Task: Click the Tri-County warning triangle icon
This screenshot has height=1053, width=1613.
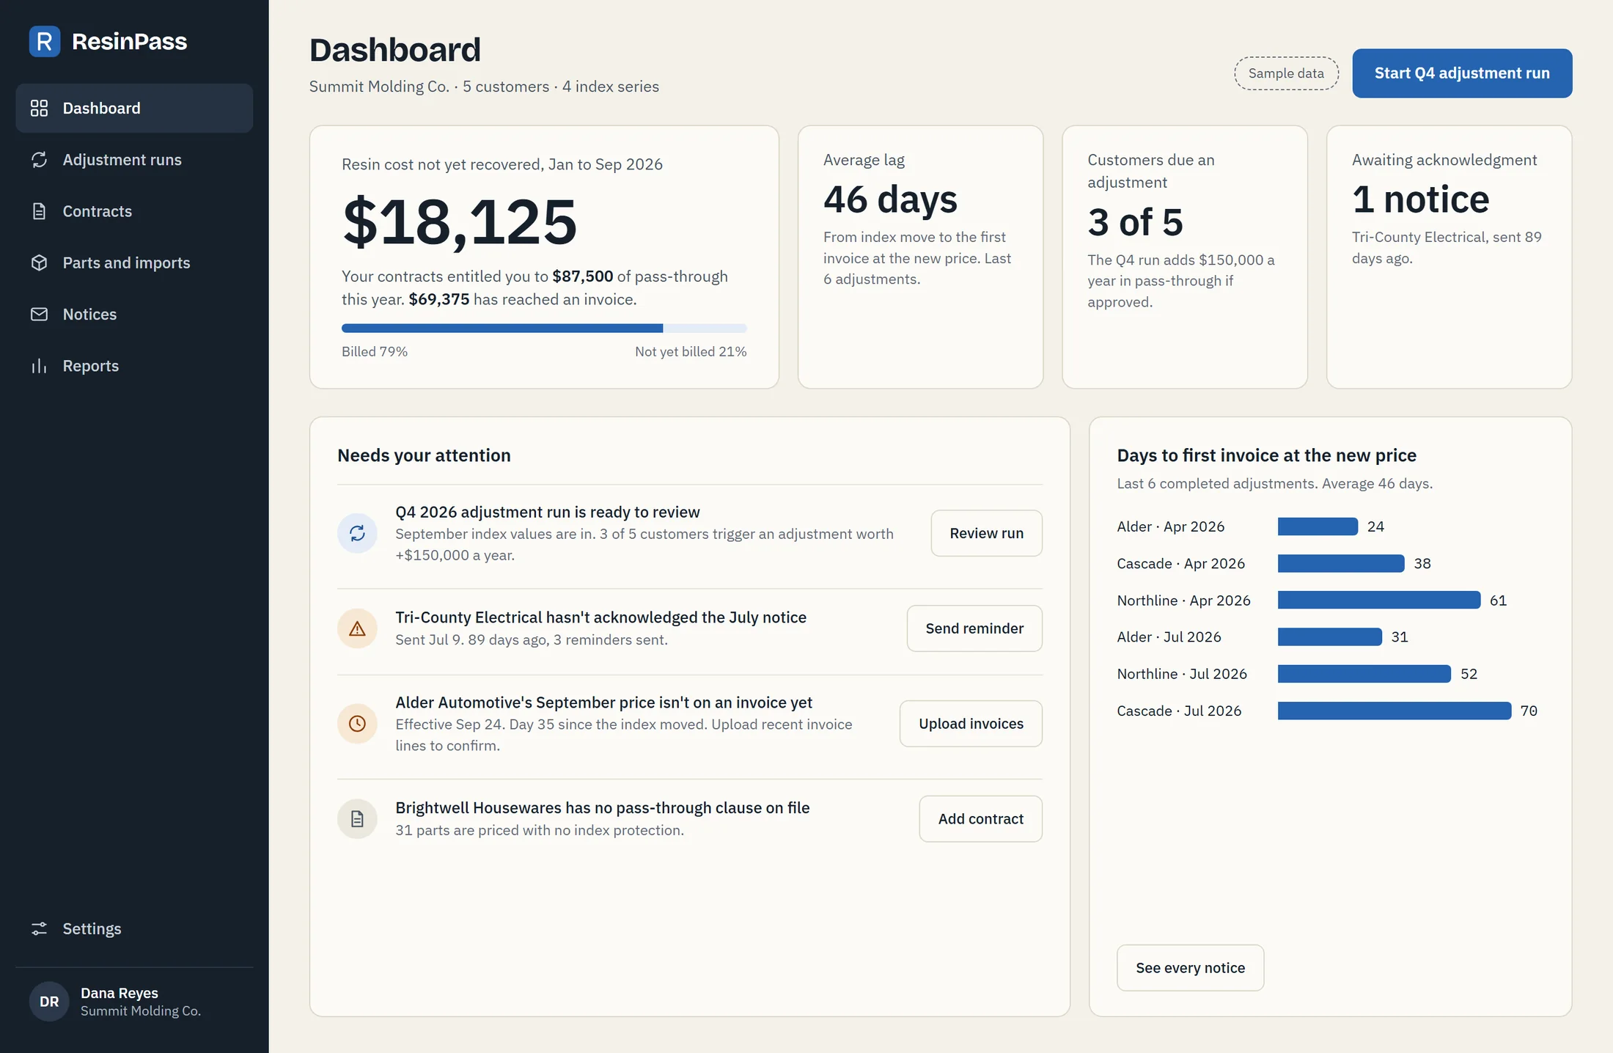Action: (x=357, y=628)
